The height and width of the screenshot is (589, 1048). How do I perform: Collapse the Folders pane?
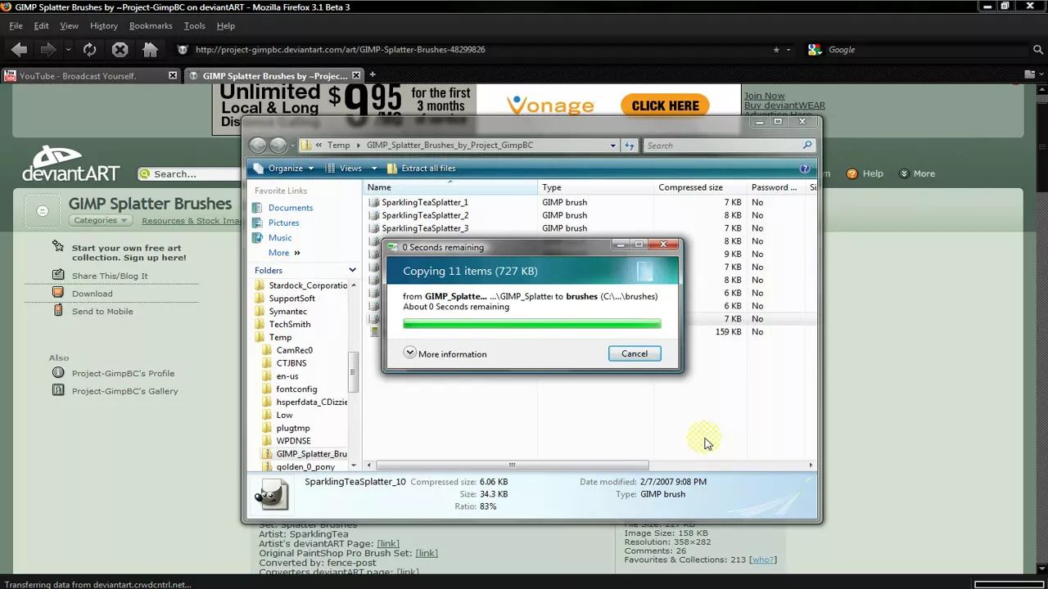[x=352, y=270]
